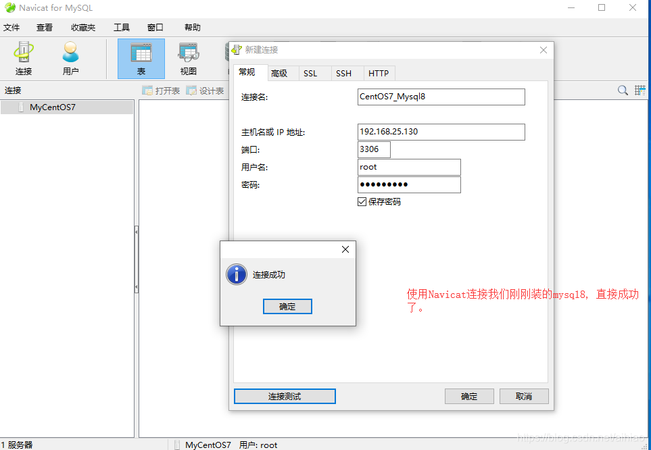The image size is (651, 450).
Task: Click the 用户: root status bar text
Action: (258, 445)
